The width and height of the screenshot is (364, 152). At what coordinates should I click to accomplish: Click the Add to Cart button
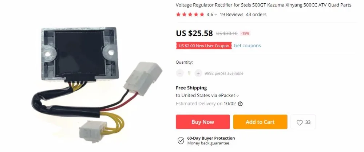260,122
